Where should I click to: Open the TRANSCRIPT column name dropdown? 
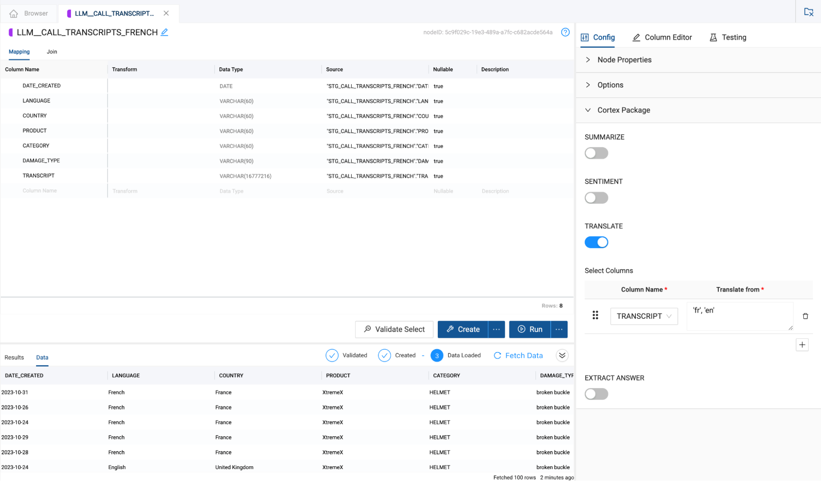coord(644,316)
